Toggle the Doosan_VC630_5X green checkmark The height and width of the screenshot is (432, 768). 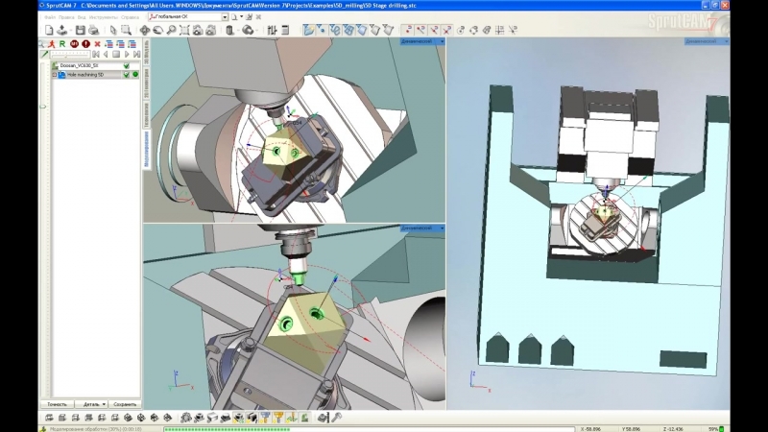pyautogui.click(x=127, y=65)
